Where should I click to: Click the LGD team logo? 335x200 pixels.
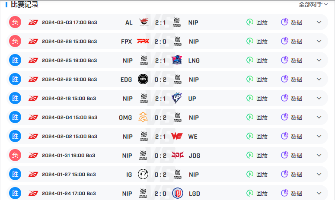pyautogui.click(x=178, y=193)
